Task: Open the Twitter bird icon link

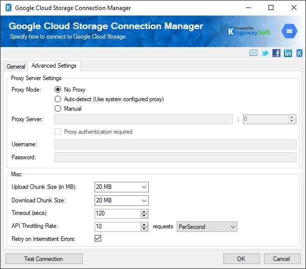Action: click(265, 53)
